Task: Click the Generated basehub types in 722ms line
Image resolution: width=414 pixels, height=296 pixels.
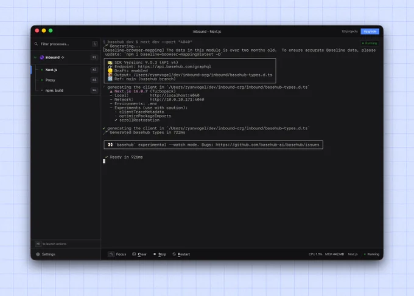Action: [144, 133]
